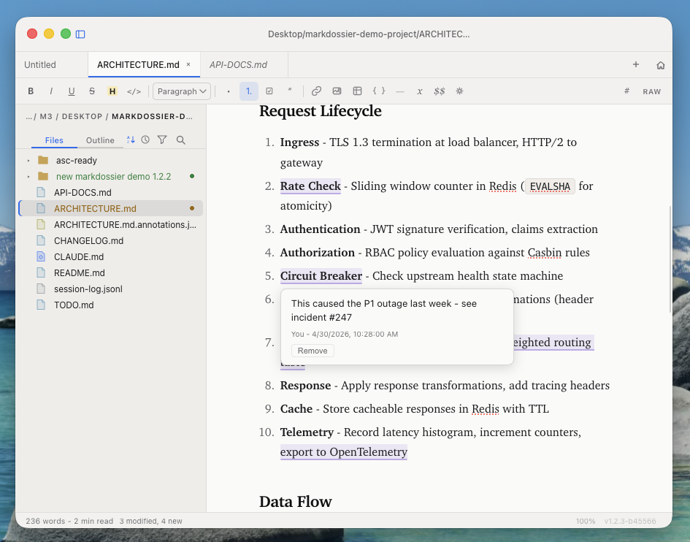690x542 pixels.
Task: Insert a $$ math block
Action: pos(439,91)
